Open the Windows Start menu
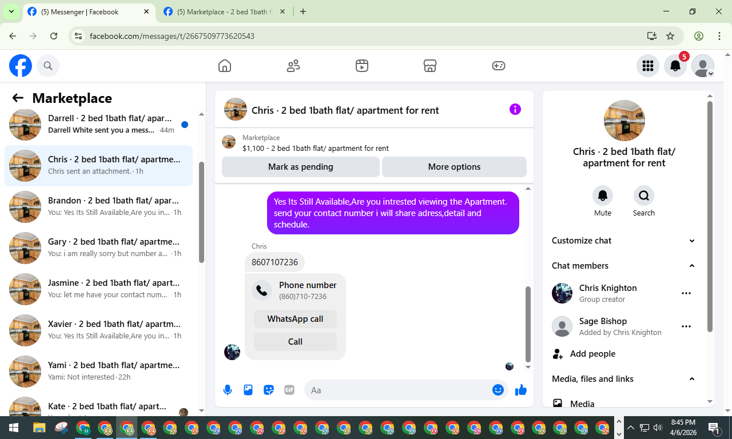The height and width of the screenshot is (439, 732). point(14,428)
